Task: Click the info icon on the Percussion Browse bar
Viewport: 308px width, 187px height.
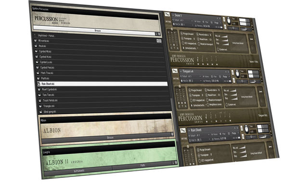Action: point(156,34)
